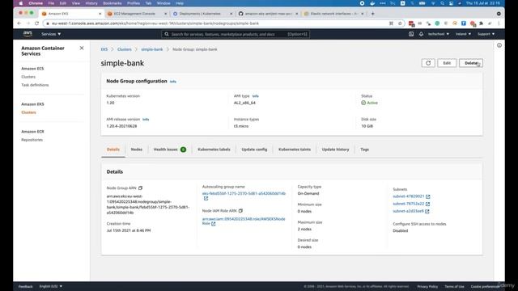This screenshot has height=291, width=518.
Task: Open Wi-Fi status in menu bar
Action: [x=433, y=3]
